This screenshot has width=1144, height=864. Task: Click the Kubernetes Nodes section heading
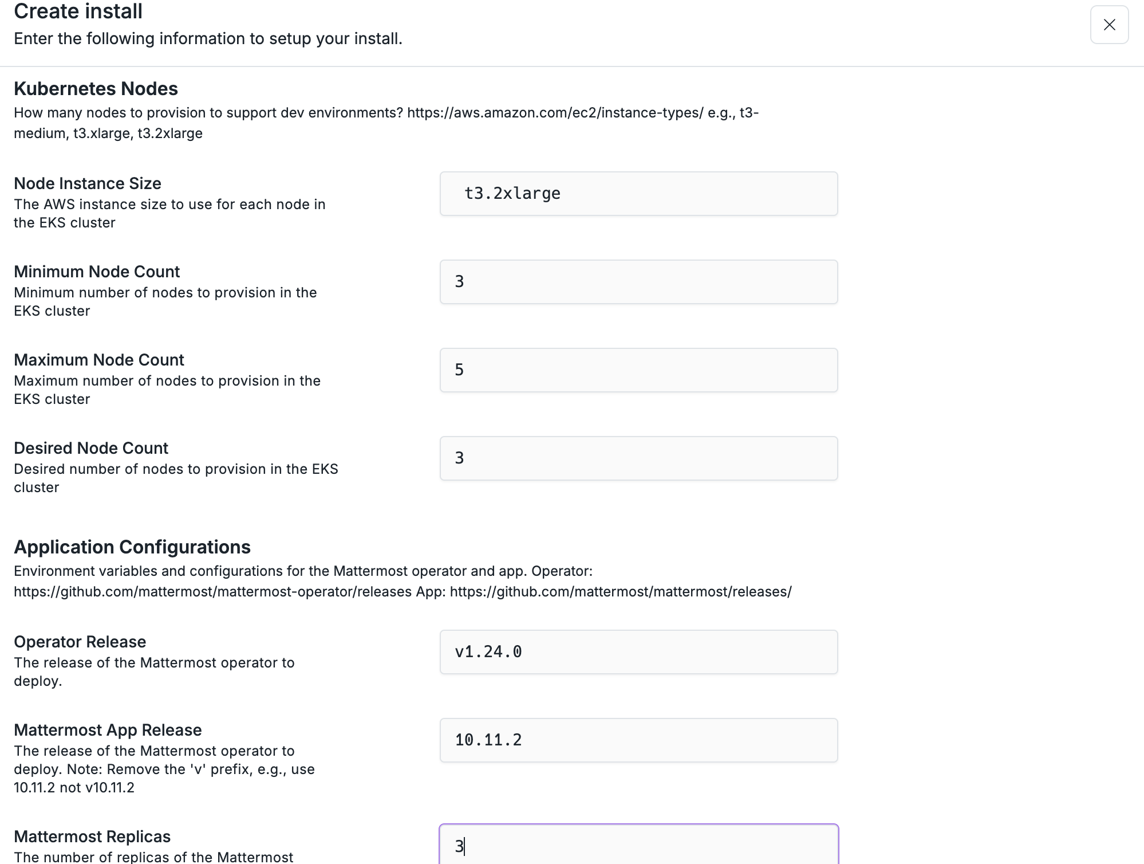coord(96,89)
